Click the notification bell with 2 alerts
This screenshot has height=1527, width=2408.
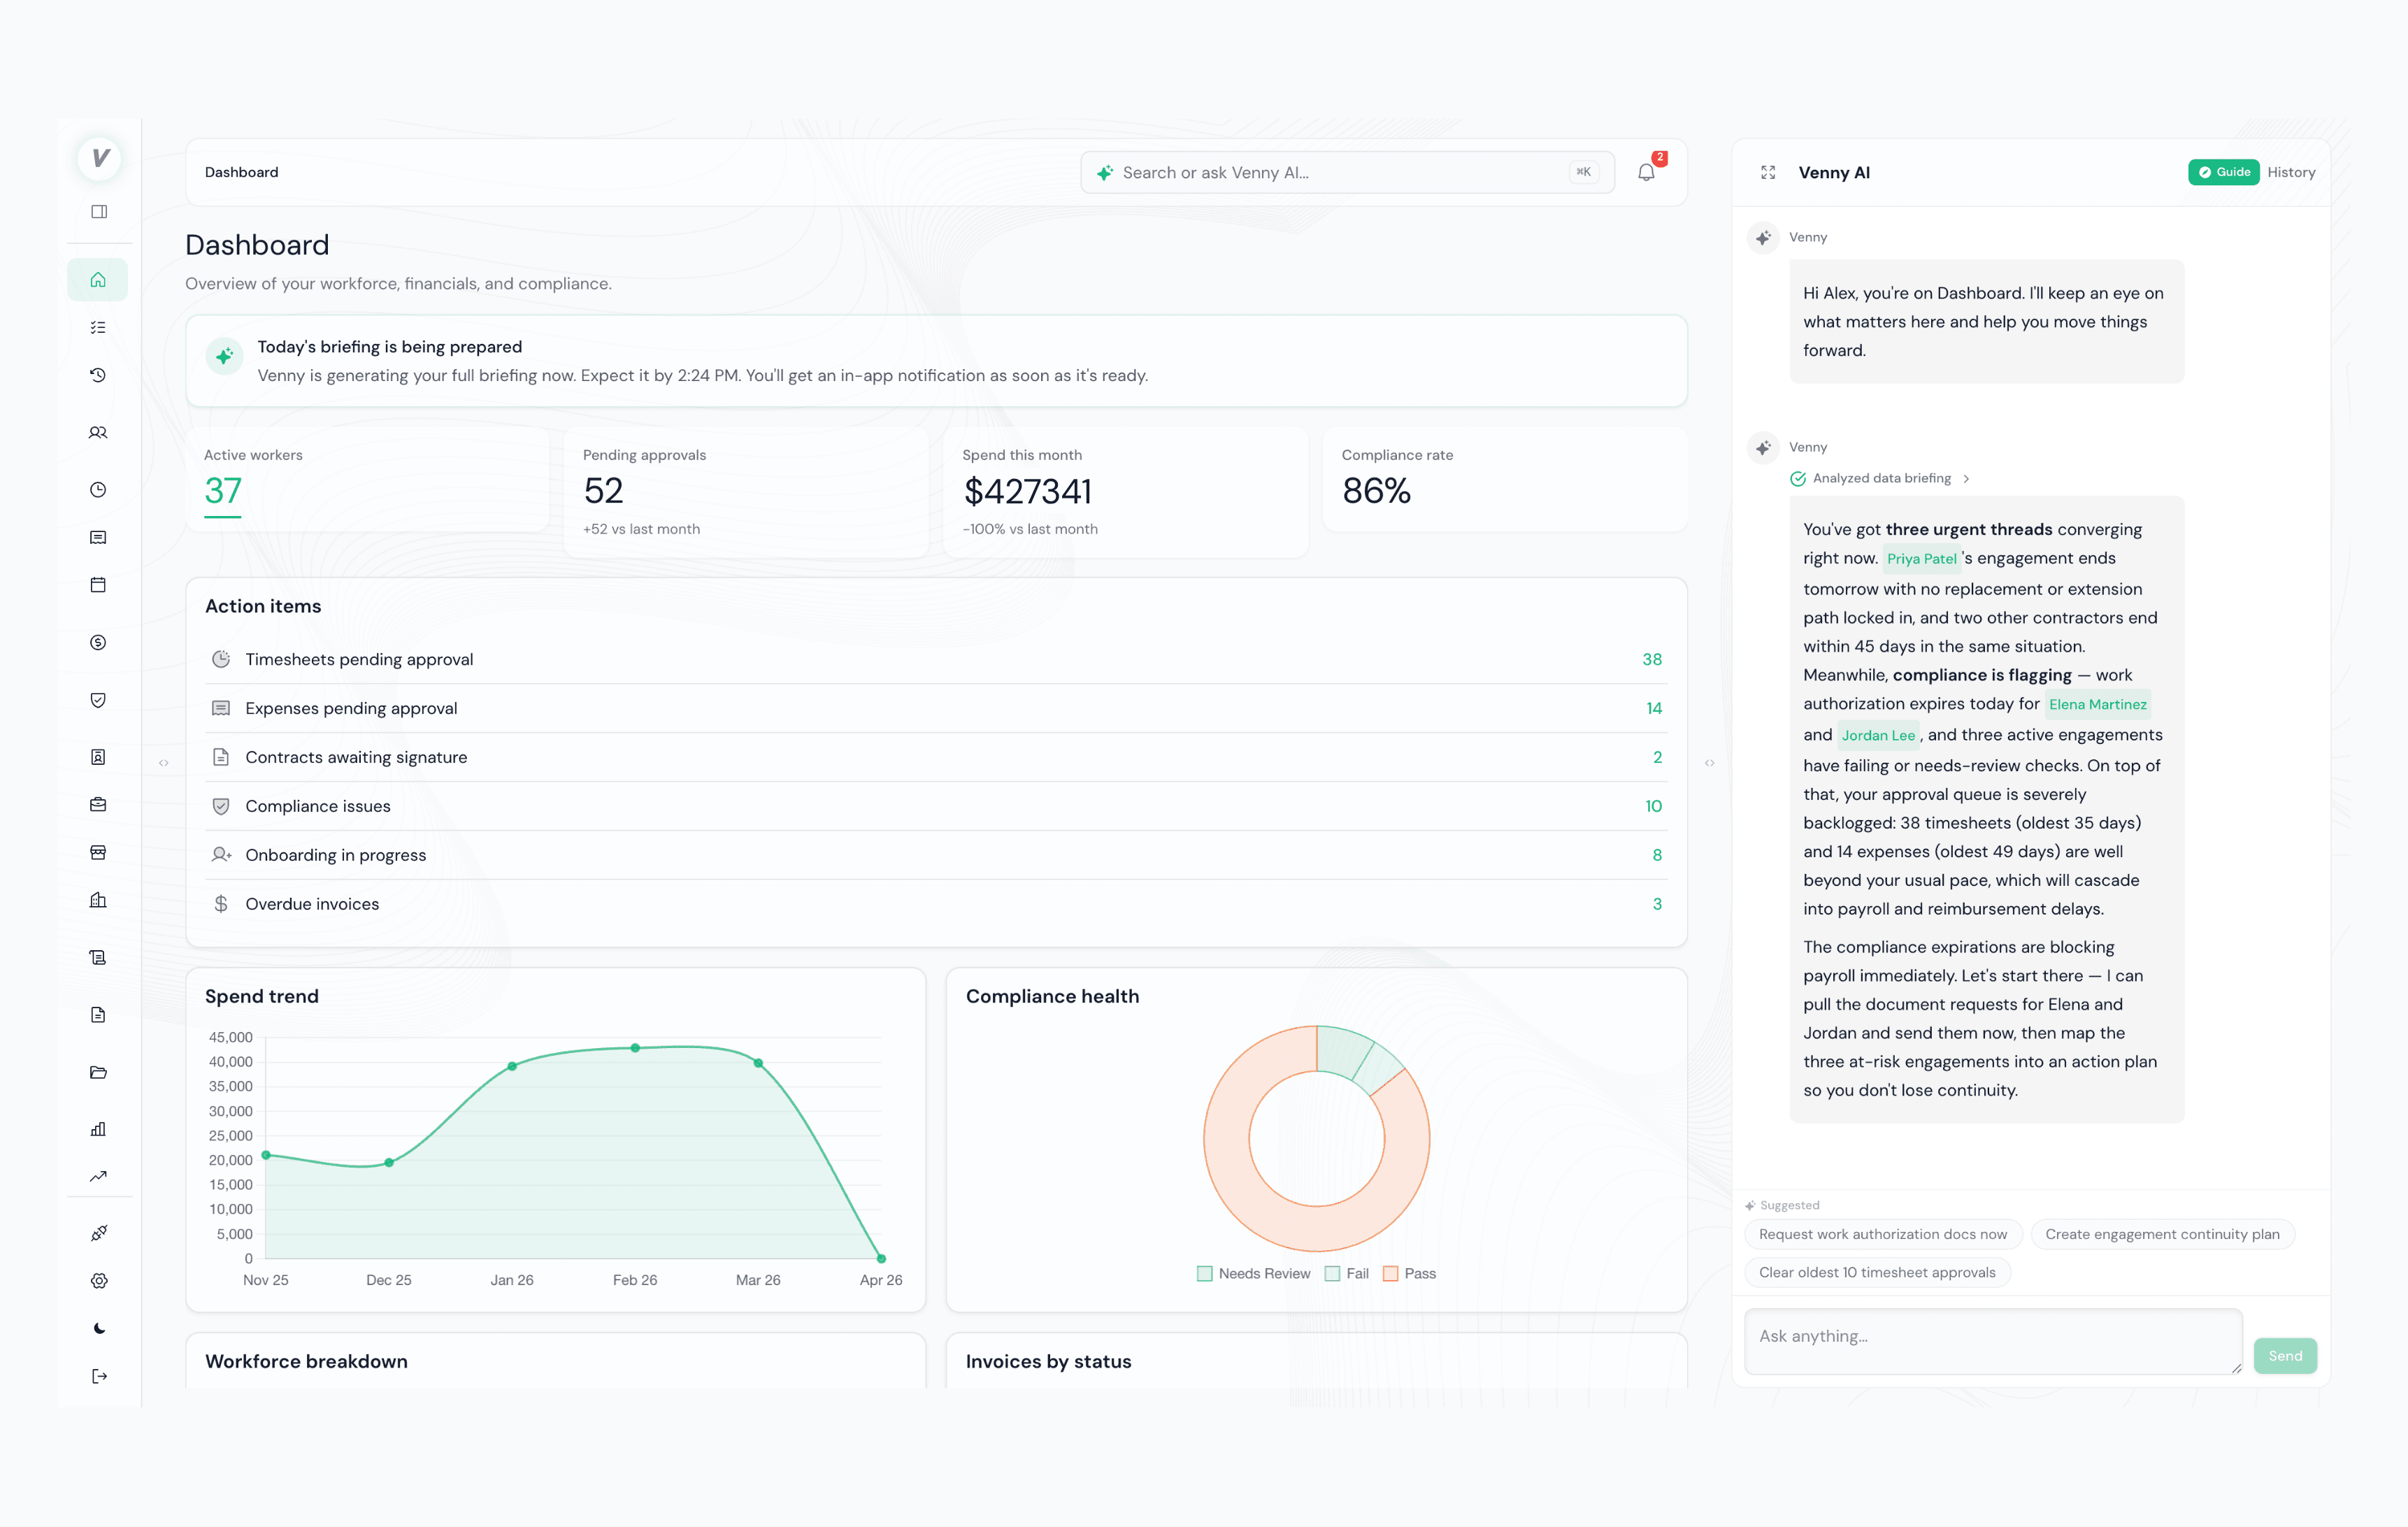pos(1647,171)
